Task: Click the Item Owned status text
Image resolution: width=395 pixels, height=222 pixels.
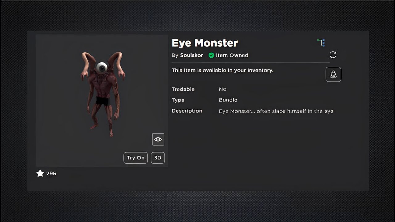Action: (x=232, y=55)
